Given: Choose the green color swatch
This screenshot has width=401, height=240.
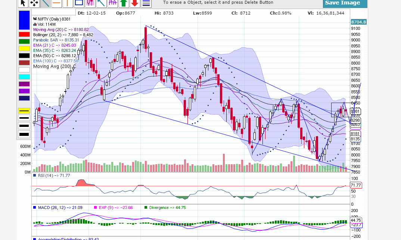Looking at the screenshot, I should click(x=24, y=41).
